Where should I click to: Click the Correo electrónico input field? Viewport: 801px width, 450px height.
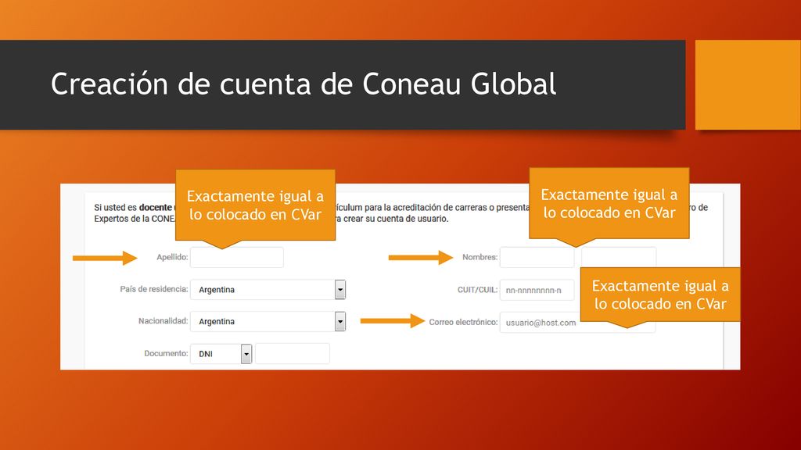pos(577,323)
